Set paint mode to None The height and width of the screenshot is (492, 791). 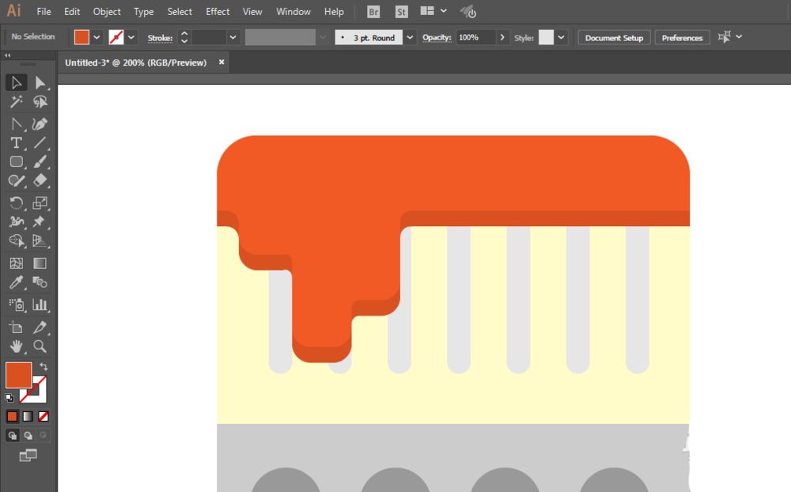pyautogui.click(x=44, y=416)
